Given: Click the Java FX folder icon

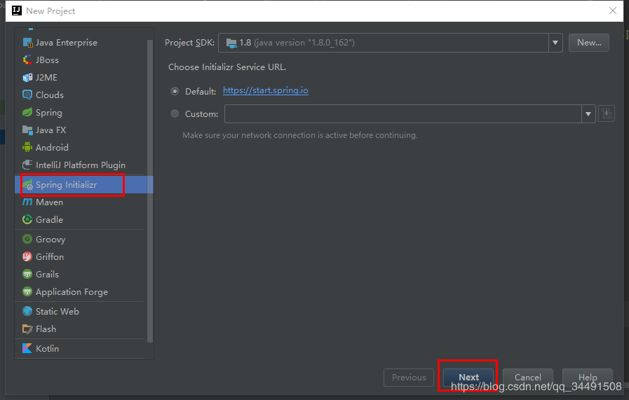Looking at the screenshot, I should [27, 130].
